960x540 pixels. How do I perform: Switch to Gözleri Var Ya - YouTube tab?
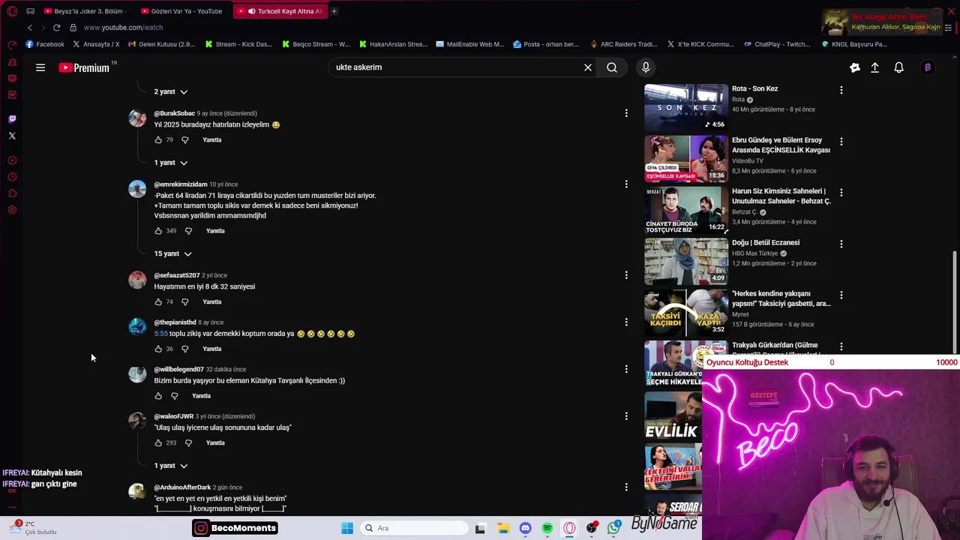point(182,11)
